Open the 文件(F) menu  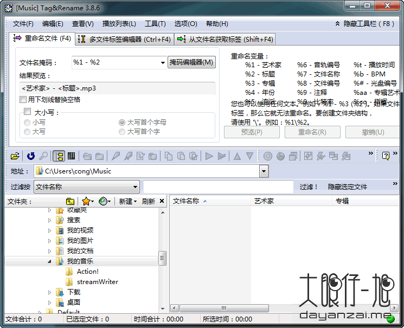[23, 24]
